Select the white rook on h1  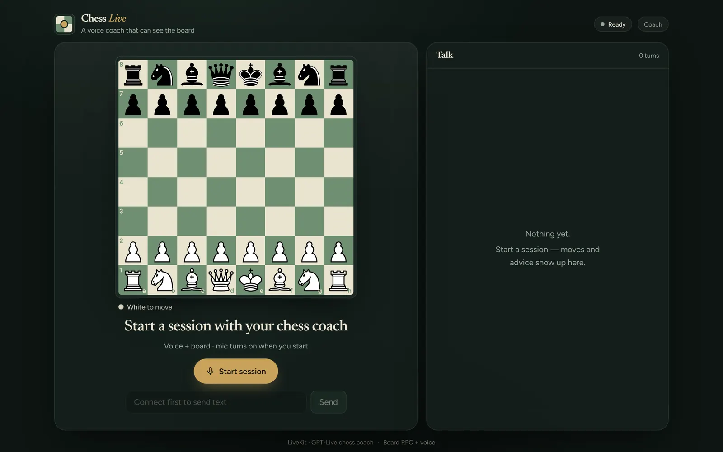[x=338, y=280]
